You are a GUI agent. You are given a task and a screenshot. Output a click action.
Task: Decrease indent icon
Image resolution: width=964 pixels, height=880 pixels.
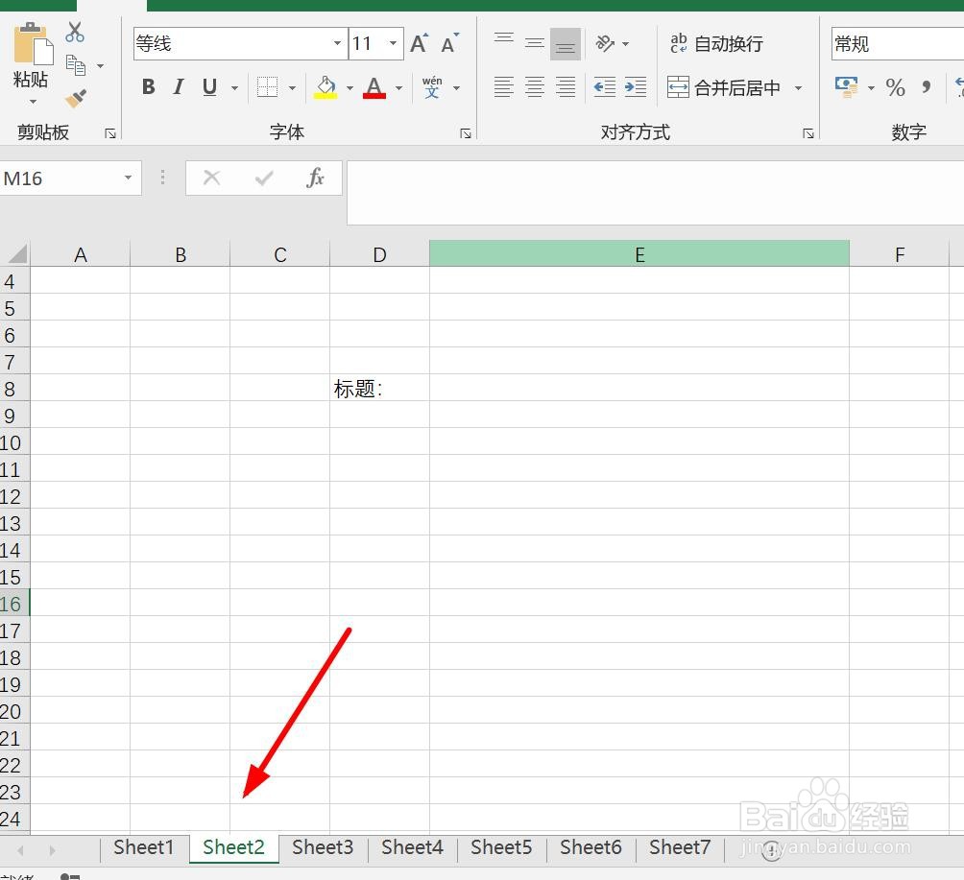pos(605,87)
